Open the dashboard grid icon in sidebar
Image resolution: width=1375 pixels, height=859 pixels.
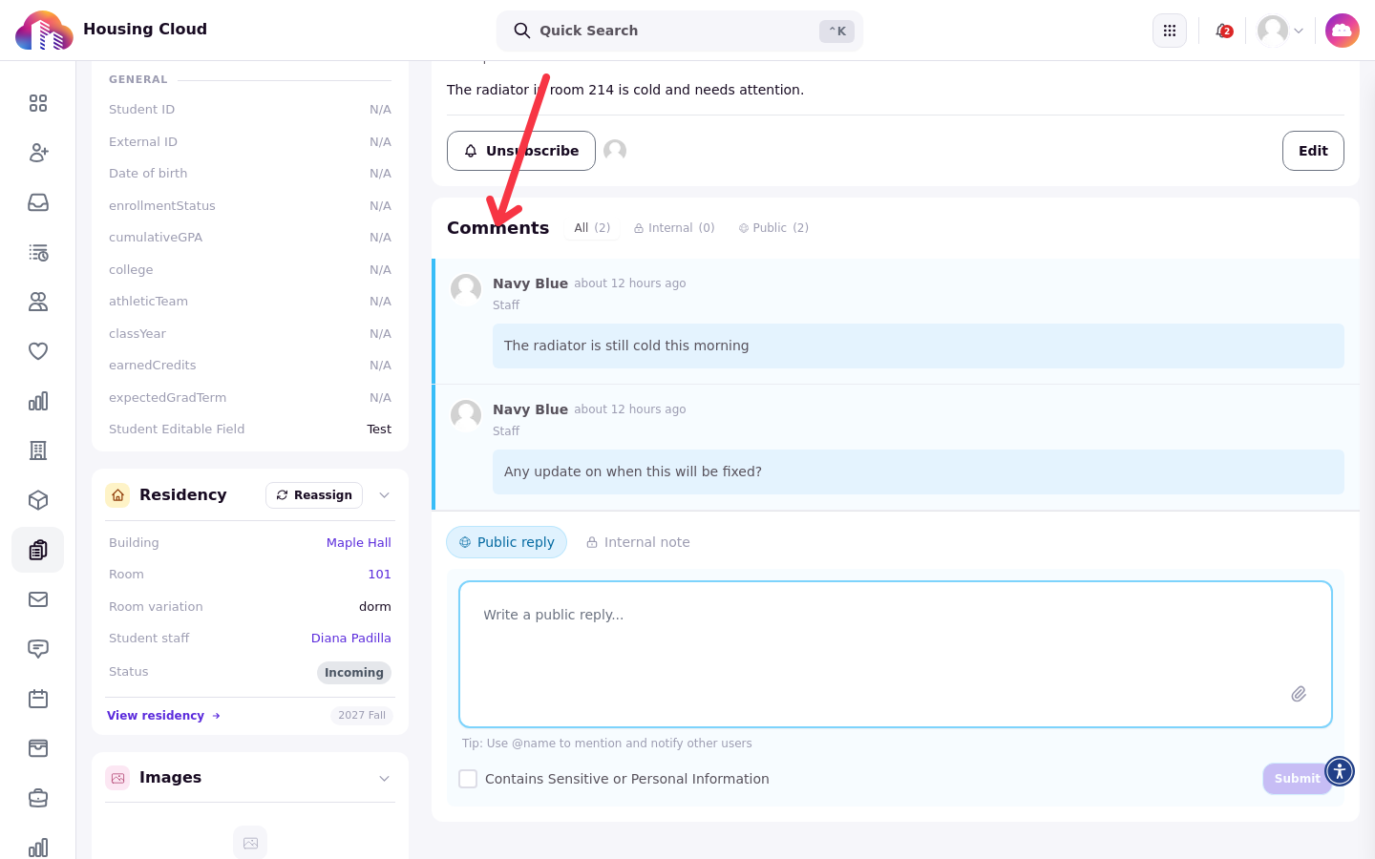click(x=38, y=103)
